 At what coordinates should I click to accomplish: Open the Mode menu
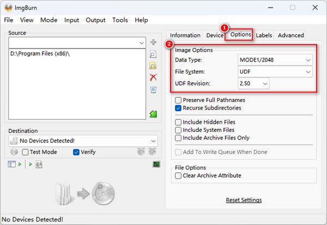pos(49,20)
